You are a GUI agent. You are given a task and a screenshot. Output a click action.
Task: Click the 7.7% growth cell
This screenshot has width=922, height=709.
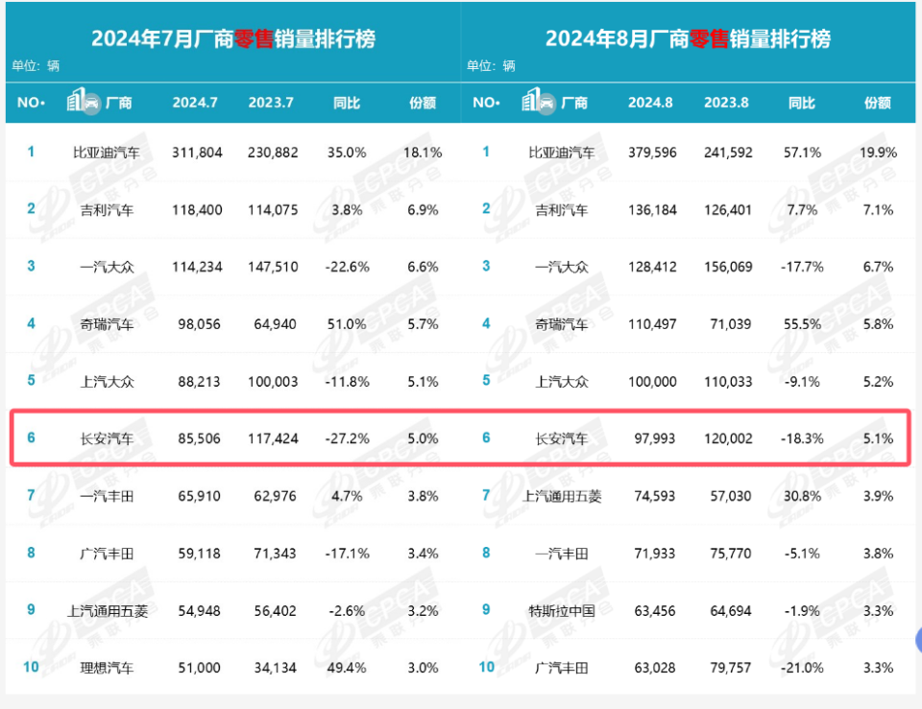[803, 210]
